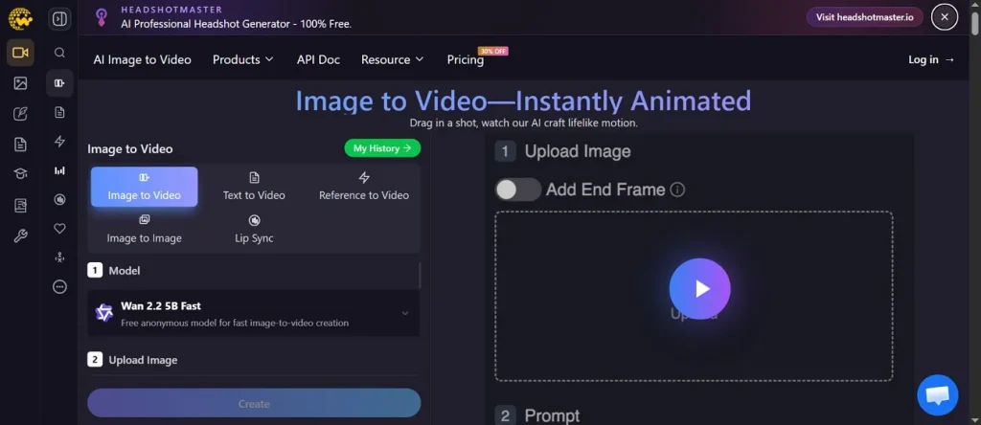
Task: Click the HeadshotMaster lightbulb banner icon
Action: [102, 17]
